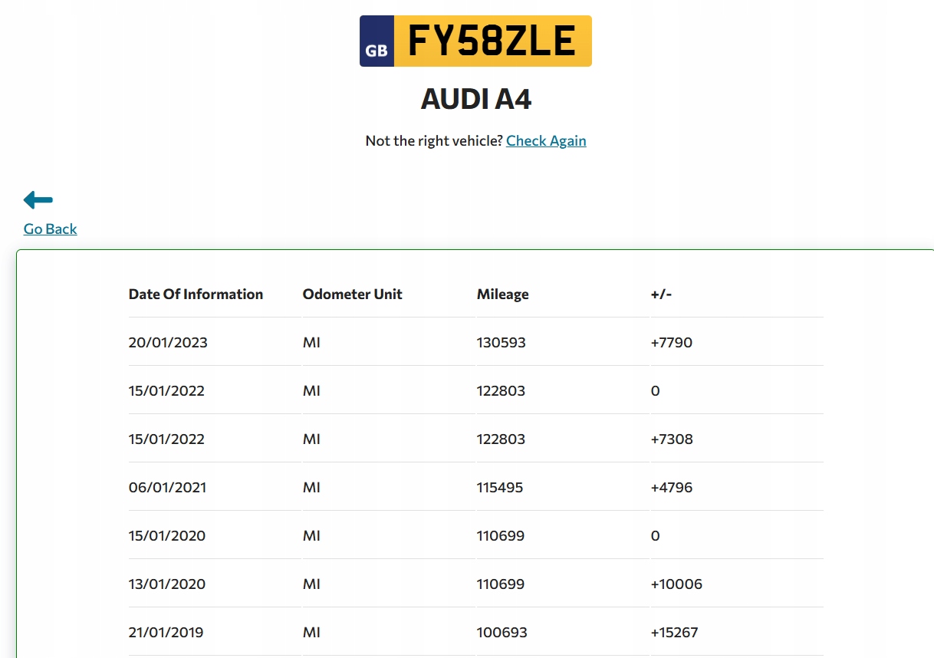Click the Odometer Unit column header
The height and width of the screenshot is (658, 934).
click(353, 294)
